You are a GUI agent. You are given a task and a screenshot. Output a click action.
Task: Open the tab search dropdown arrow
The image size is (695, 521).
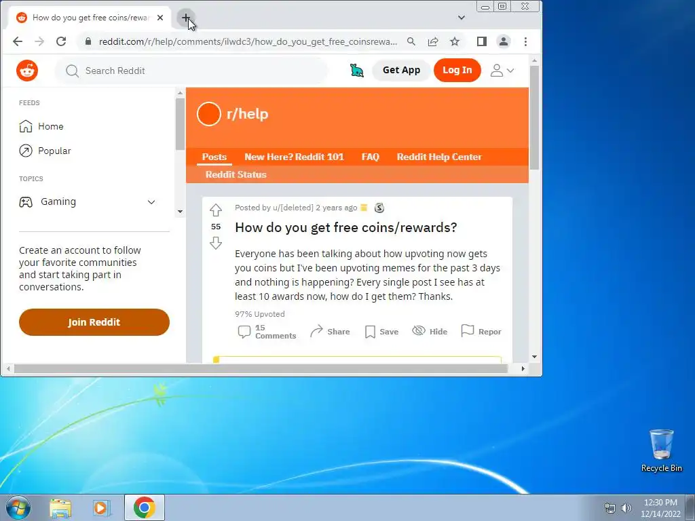[462, 18]
